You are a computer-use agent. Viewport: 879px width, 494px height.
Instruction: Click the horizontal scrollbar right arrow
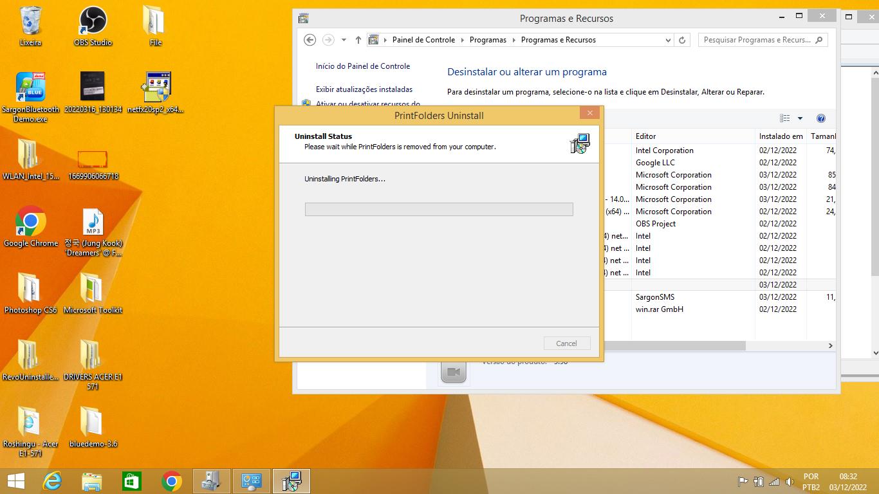pos(830,346)
